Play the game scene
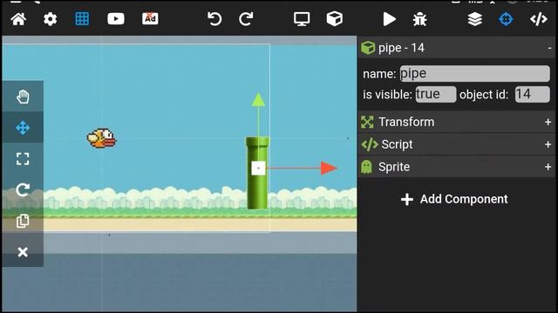This screenshot has height=313, width=558. click(390, 19)
